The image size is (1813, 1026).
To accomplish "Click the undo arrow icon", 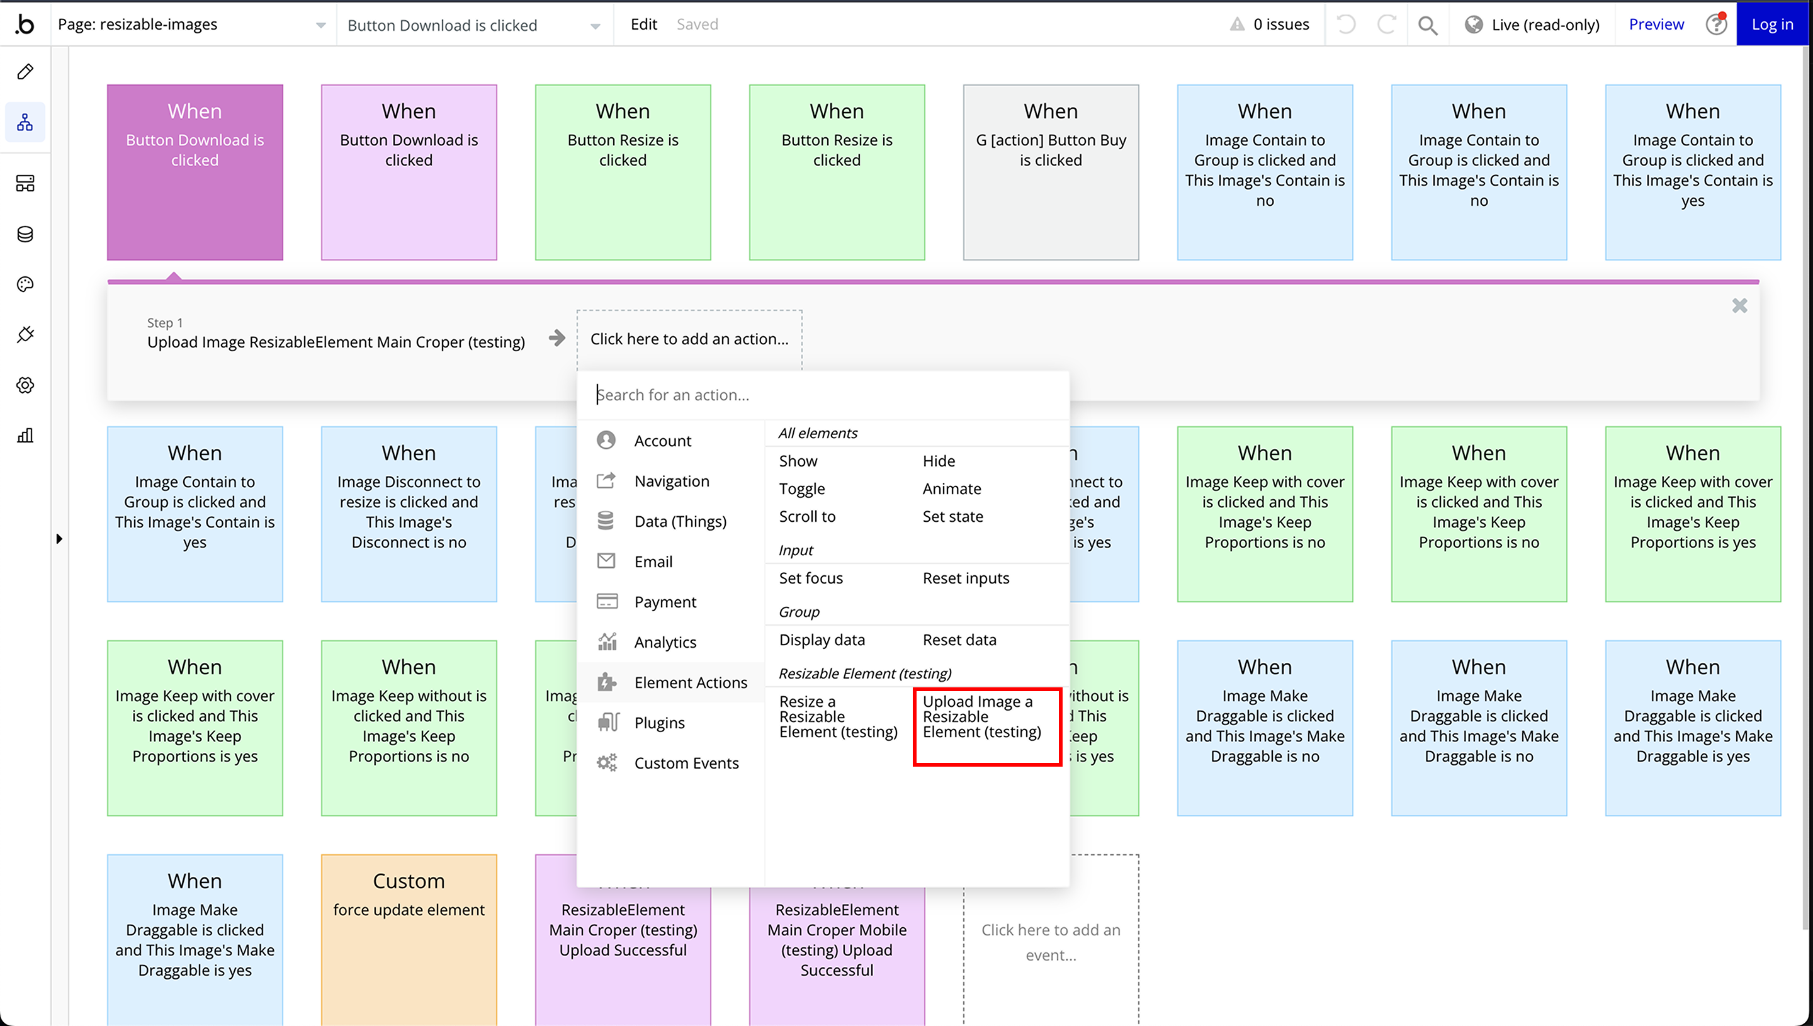I will (x=1346, y=25).
